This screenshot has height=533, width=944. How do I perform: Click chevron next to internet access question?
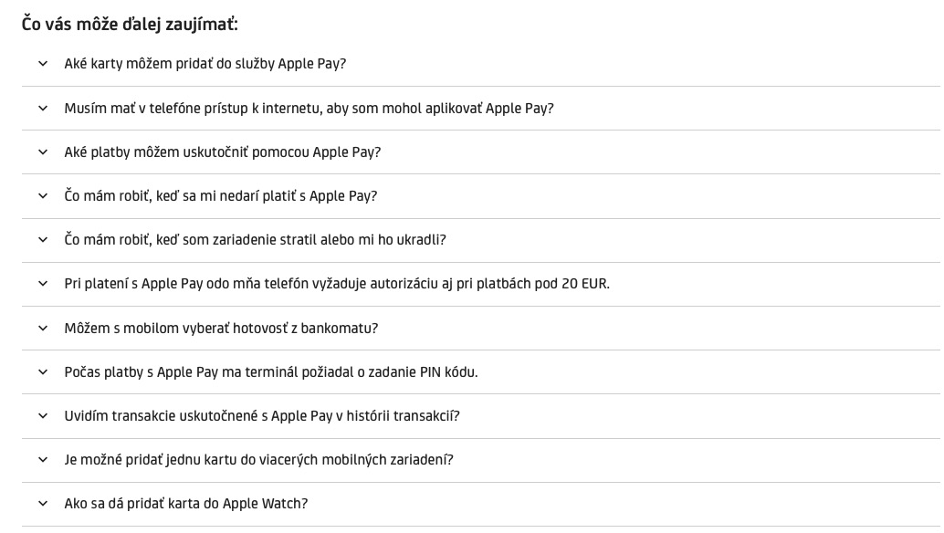(42, 108)
